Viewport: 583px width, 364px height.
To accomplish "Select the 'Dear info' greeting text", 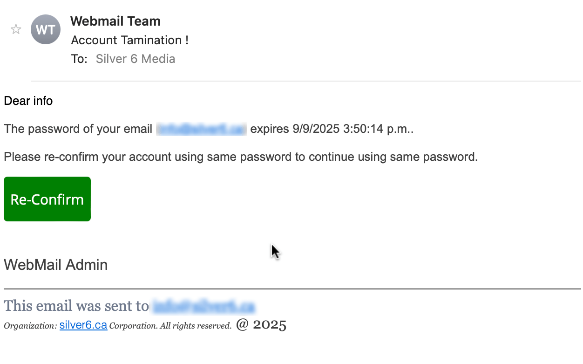I will (x=28, y=101).
